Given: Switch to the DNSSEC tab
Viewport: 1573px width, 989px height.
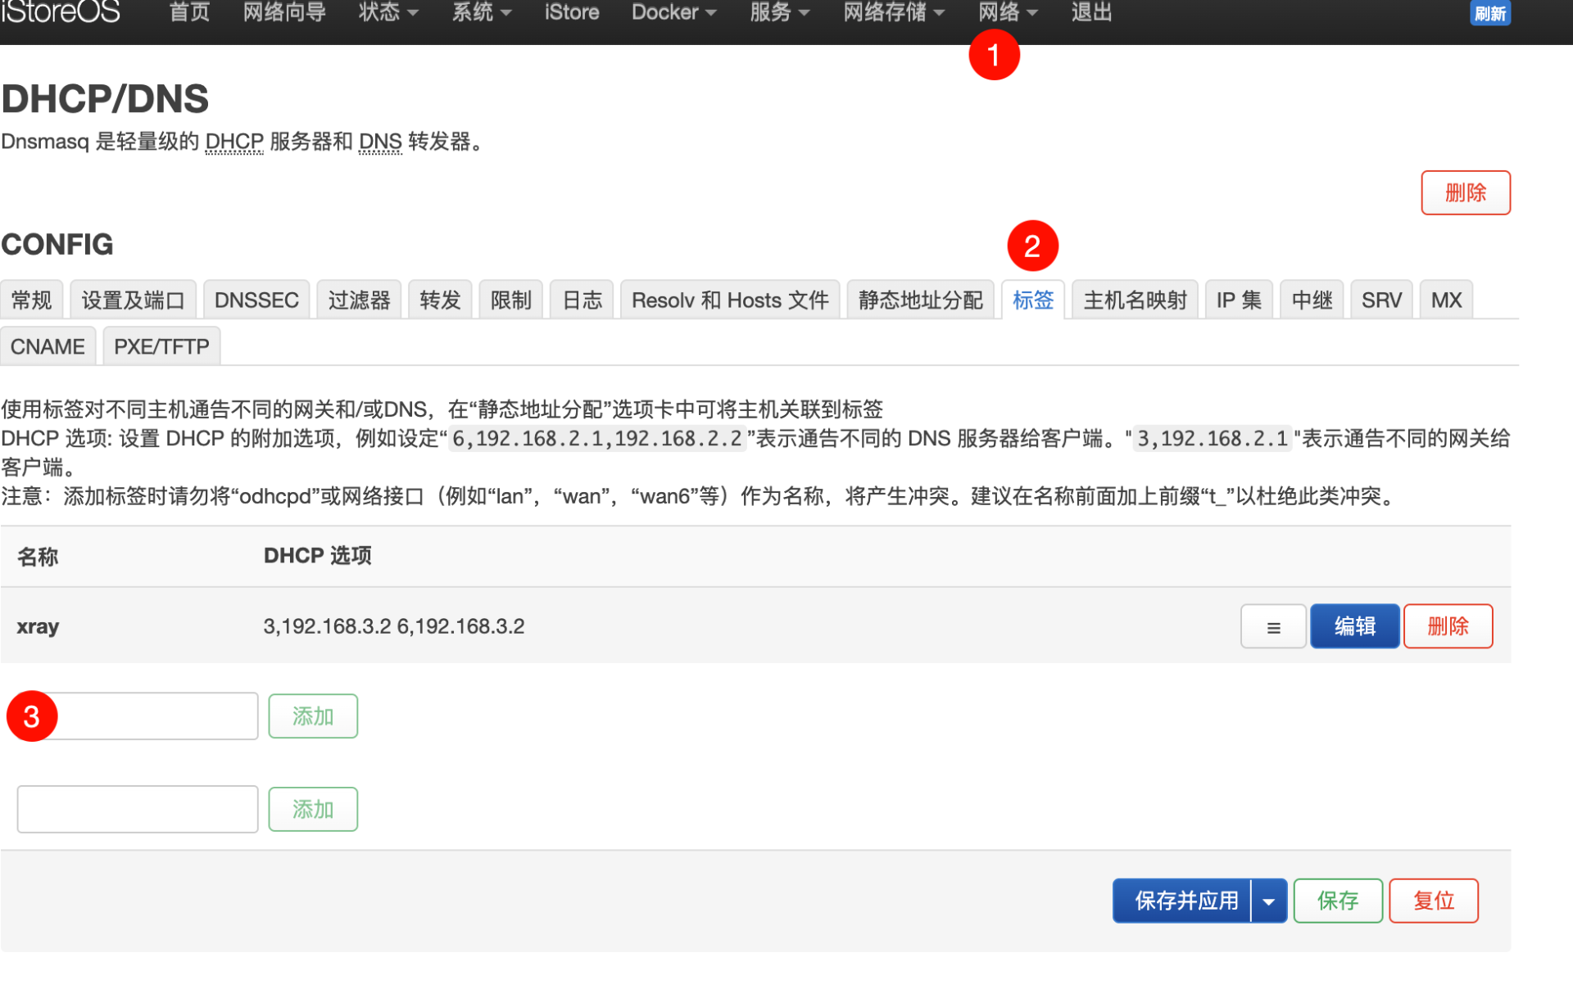Looking at the screenshot, I should tap(256, 300).
